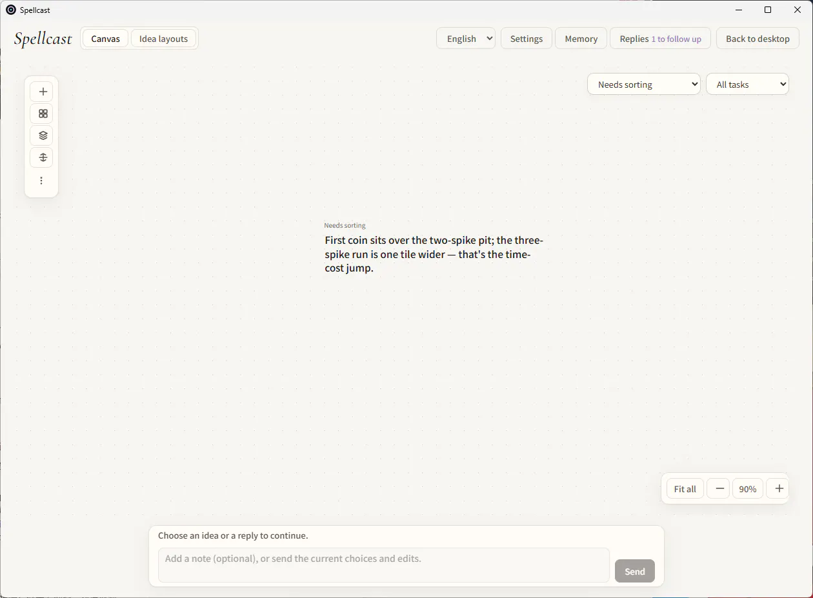The width and height of the screenshot is (813, 598).
Task: Expand the Needs sorting filter dropdown
Action: 644,85
